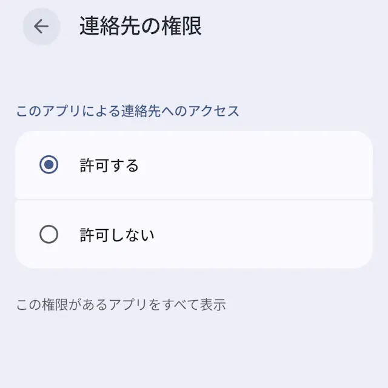Click the 許可する label text
The height and width of the screenshot is (388, 388).
point(109,166)
